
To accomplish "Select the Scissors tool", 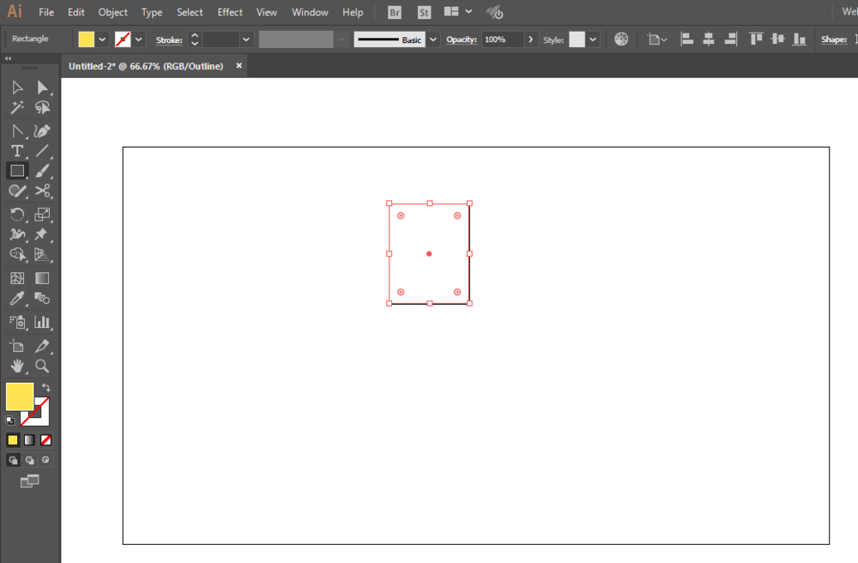I will tap(42, 191).
